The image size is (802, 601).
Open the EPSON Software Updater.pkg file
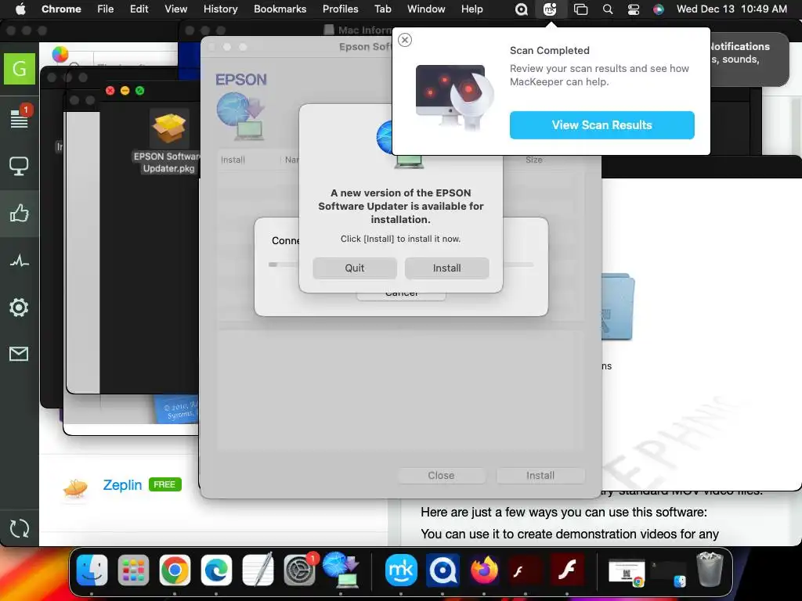[169, 142]
